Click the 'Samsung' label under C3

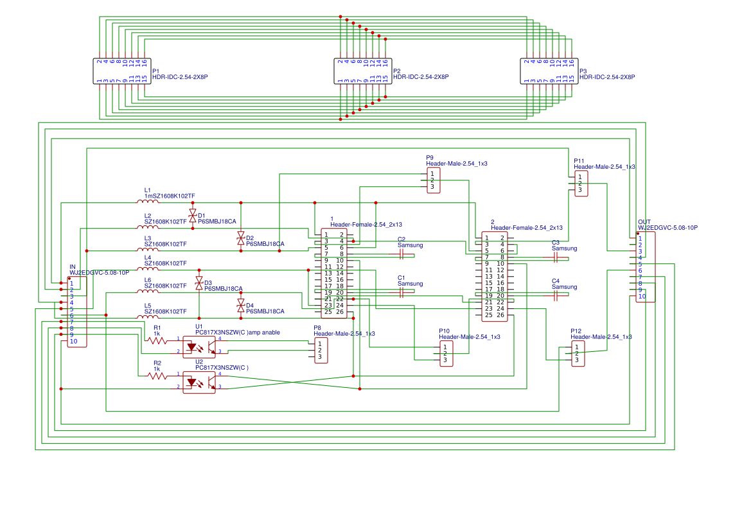(565, 248)
